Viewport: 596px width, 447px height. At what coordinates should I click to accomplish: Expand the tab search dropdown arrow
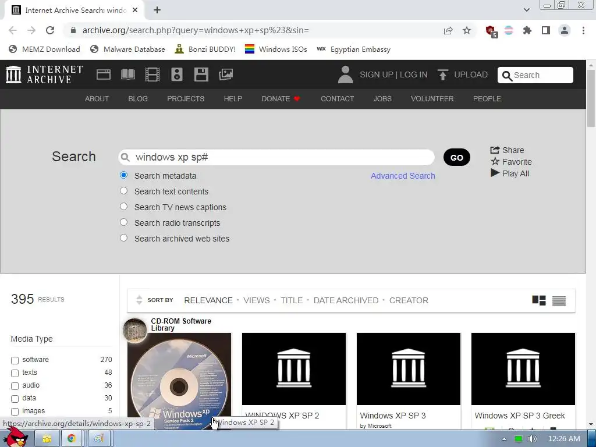[x=526, y=10]
